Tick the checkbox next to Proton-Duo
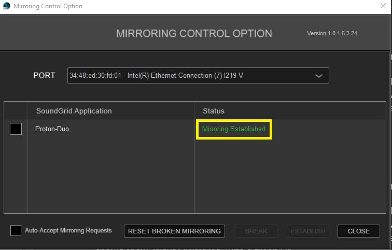Screen dimensions: 392x250 tap(16, 129)
